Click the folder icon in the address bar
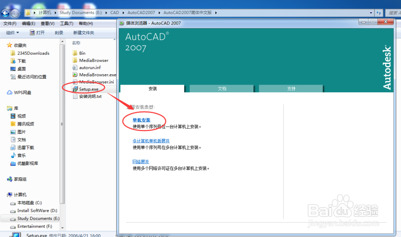The width and height of the screenshot is (401, 237). [28, 13]
